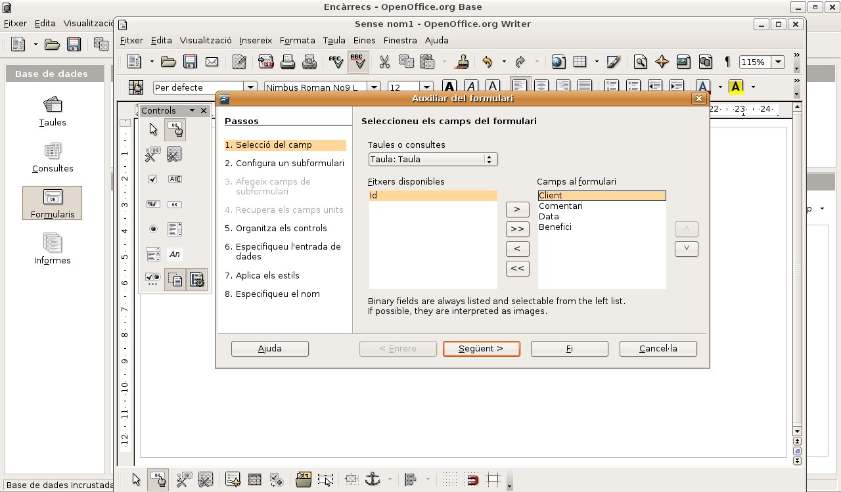The image size is (841, 492).
Task: Move all fields with the >> button
Action: [517, 229]
